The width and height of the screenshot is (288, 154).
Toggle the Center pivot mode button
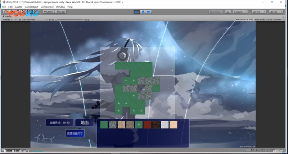48,12
